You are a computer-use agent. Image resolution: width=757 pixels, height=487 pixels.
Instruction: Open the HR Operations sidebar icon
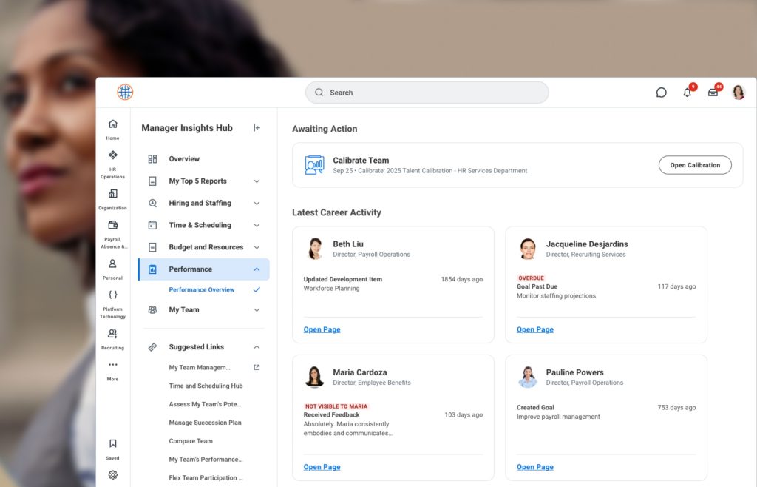112,158
